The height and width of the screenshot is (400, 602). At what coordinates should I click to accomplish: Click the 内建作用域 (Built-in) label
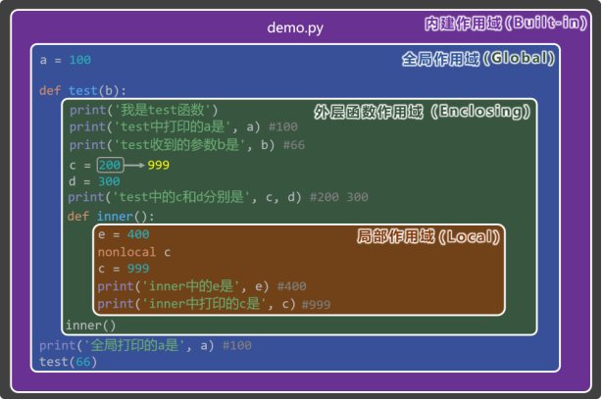(506, 23)
